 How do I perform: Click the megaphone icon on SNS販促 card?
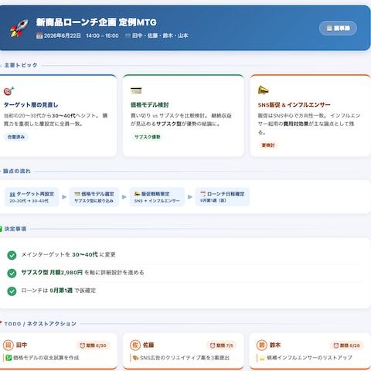263,90
